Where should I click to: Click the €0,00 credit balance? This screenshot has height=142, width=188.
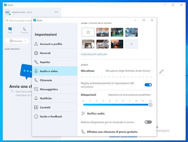click(29, 12)
